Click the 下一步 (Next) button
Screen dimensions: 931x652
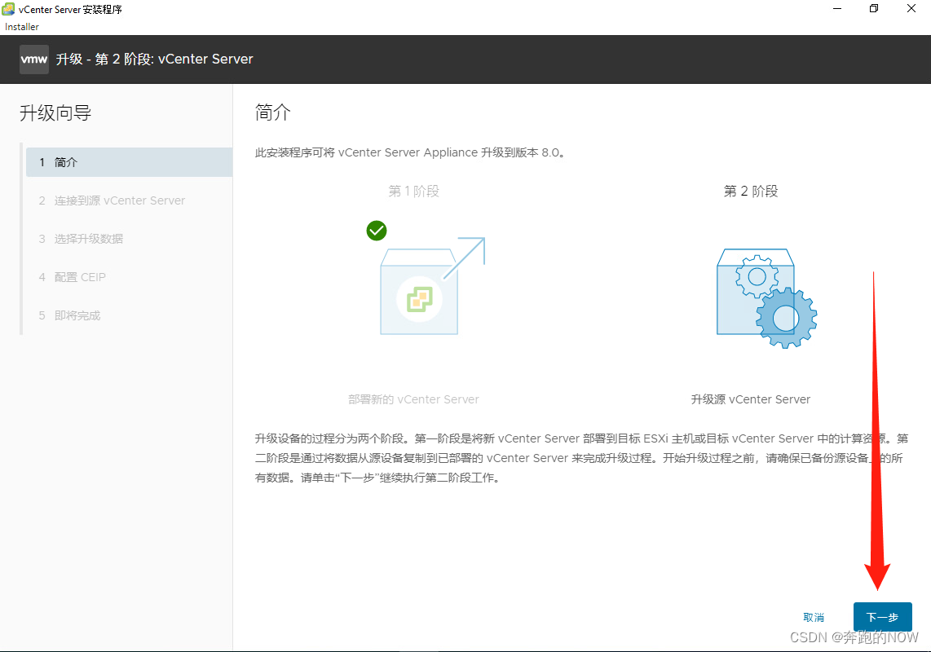pos(882,617)
